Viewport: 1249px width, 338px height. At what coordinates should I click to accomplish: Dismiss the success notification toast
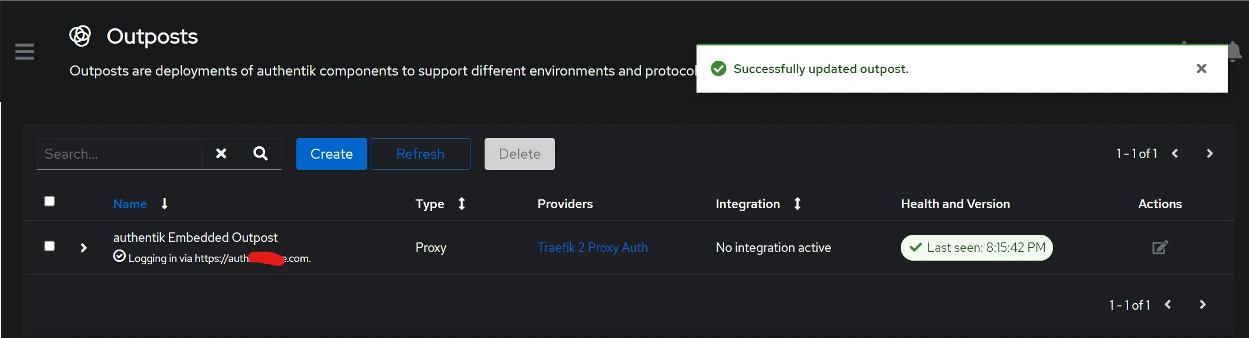coord(1201,69)
